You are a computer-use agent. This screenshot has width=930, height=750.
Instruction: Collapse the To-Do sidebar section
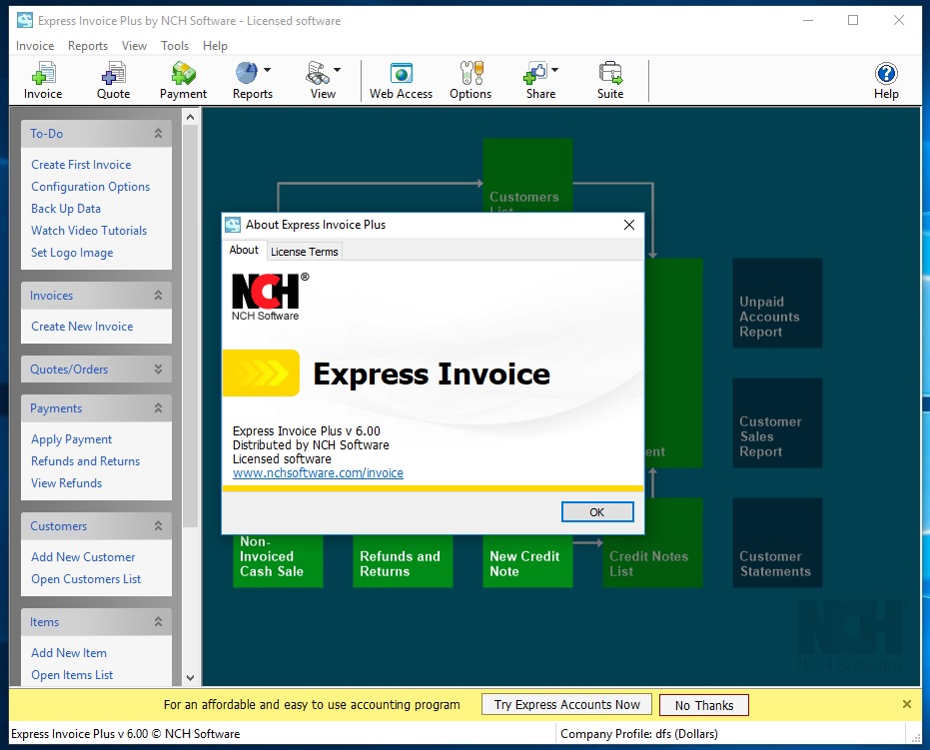pyautogui.click(x=159, y=134)
